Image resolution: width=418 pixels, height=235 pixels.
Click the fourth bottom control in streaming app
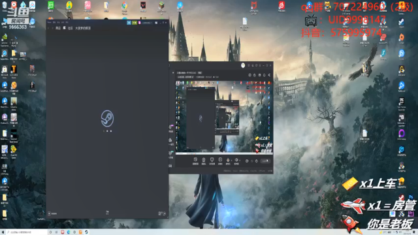tap(220, 161)
